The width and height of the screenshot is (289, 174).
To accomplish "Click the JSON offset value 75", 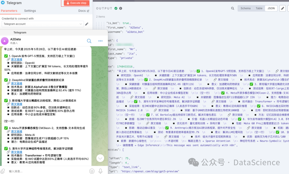I will click(x=127, y=158).
